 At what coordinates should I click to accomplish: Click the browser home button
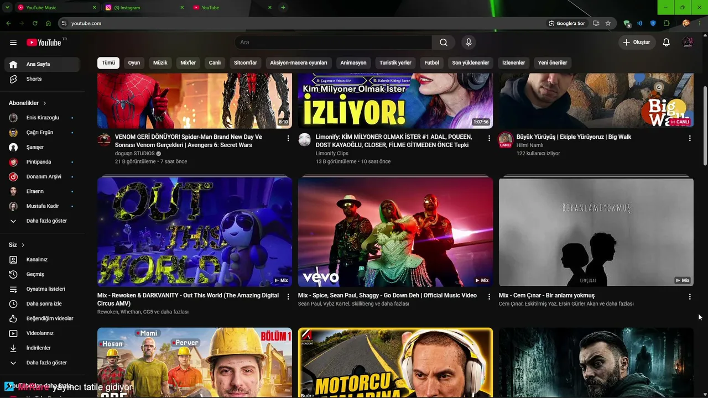(48, 23)
